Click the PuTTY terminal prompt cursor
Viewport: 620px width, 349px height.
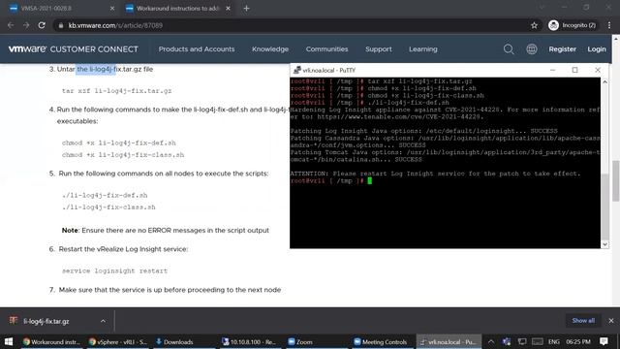pos(370,181)
